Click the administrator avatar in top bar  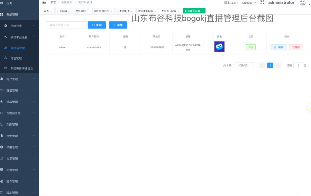pos(302,3)
